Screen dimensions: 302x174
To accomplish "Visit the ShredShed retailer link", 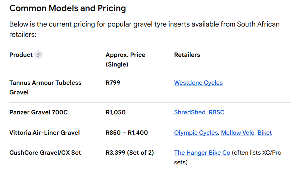I will pos(190,112).
